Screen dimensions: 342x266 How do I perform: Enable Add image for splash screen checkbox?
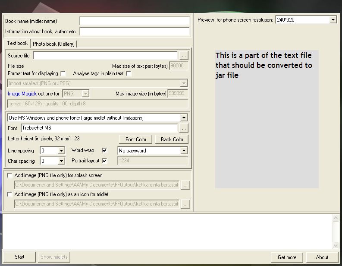pos(9,175)
